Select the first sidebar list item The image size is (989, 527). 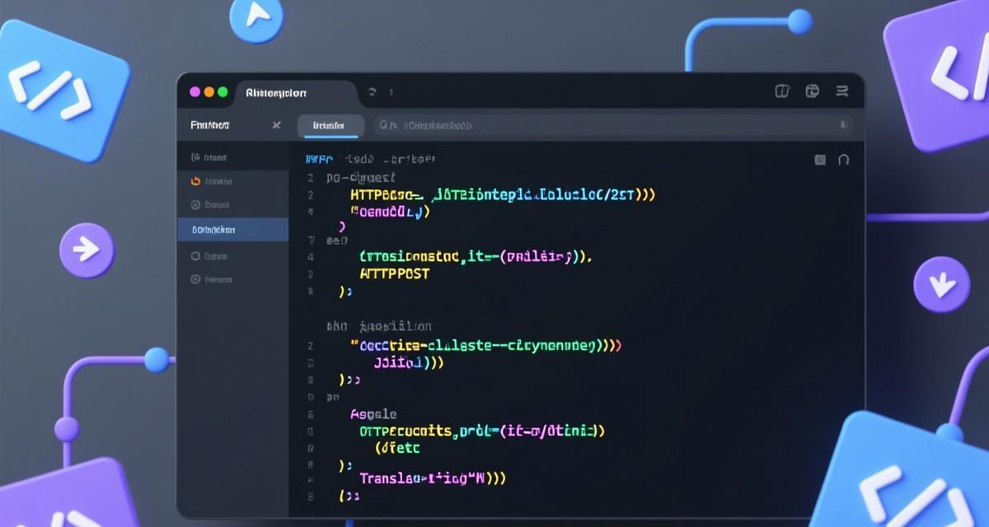(232, 156)
